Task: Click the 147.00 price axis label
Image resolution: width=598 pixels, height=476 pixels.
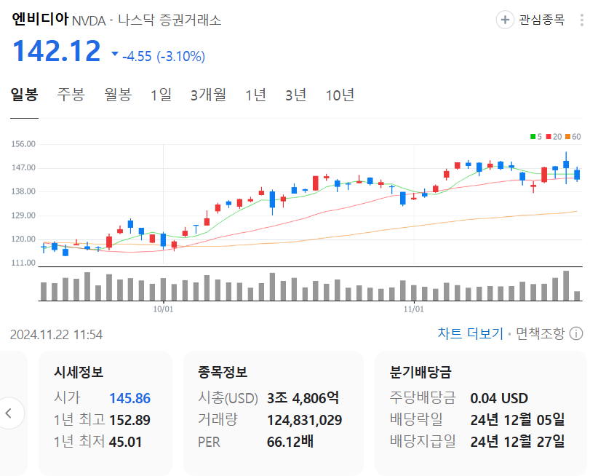Action: (x=23, y=168)
